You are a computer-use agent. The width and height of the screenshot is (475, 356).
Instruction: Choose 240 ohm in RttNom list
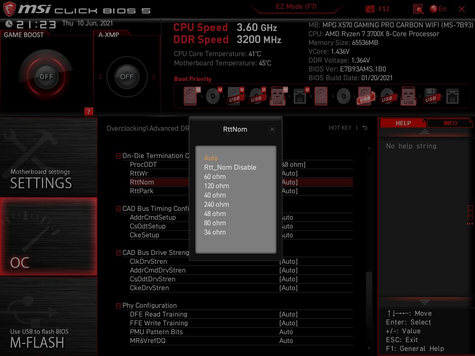216,204
